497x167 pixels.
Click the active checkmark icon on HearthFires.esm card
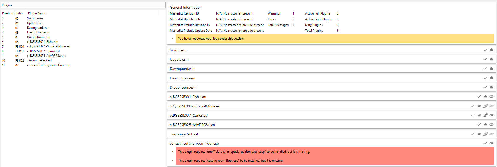[x=485, y=78]
